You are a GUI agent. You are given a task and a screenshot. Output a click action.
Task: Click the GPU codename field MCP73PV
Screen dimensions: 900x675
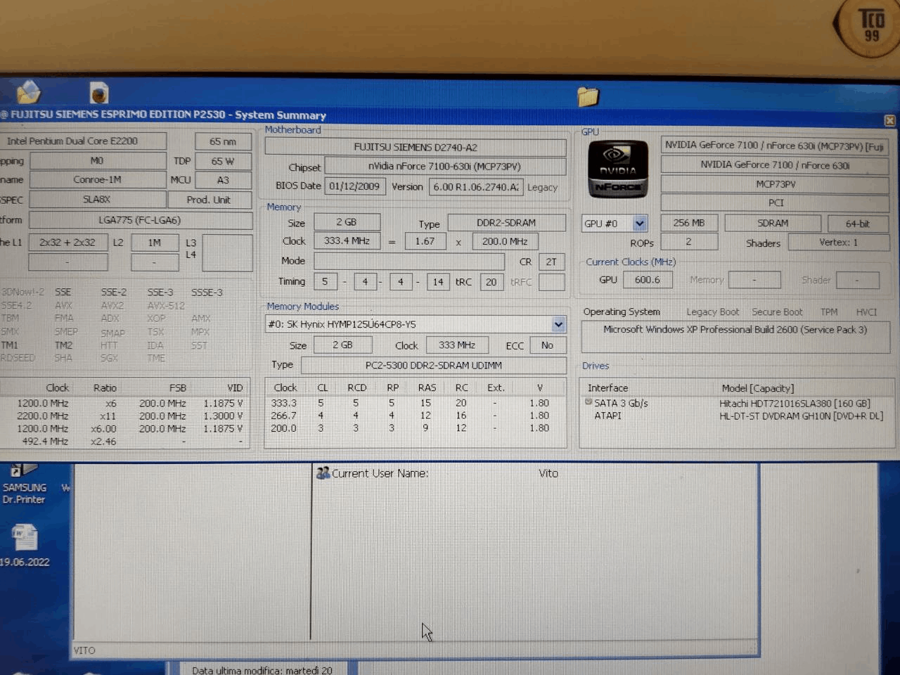coord(775,184)
